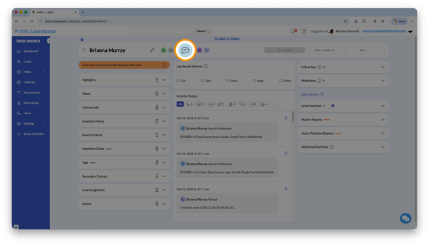The height and width of the screenshot is (245, 429).
Task: Check GeekAI status for this lead
Action: click(x=124, y=65)
